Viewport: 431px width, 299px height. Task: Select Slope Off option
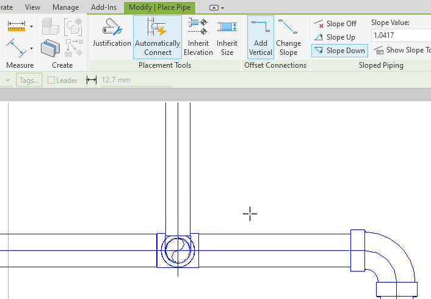click(x=335, y=24)
